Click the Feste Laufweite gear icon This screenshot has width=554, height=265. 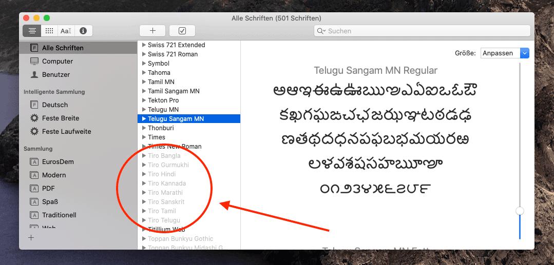pyautogui.click(x=34, y=132)
